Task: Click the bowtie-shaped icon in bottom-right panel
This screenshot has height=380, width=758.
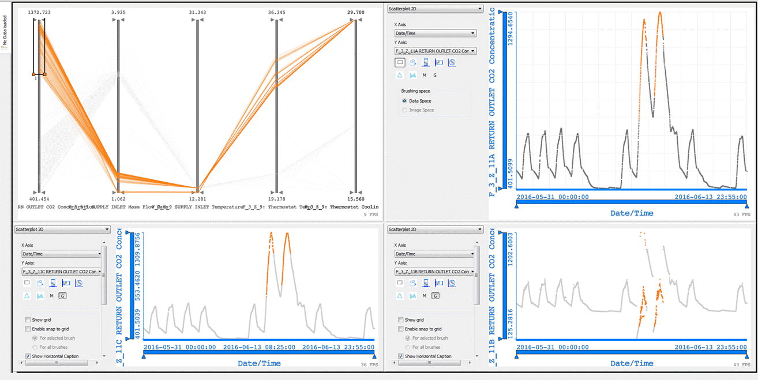Action: pos(413,296)
